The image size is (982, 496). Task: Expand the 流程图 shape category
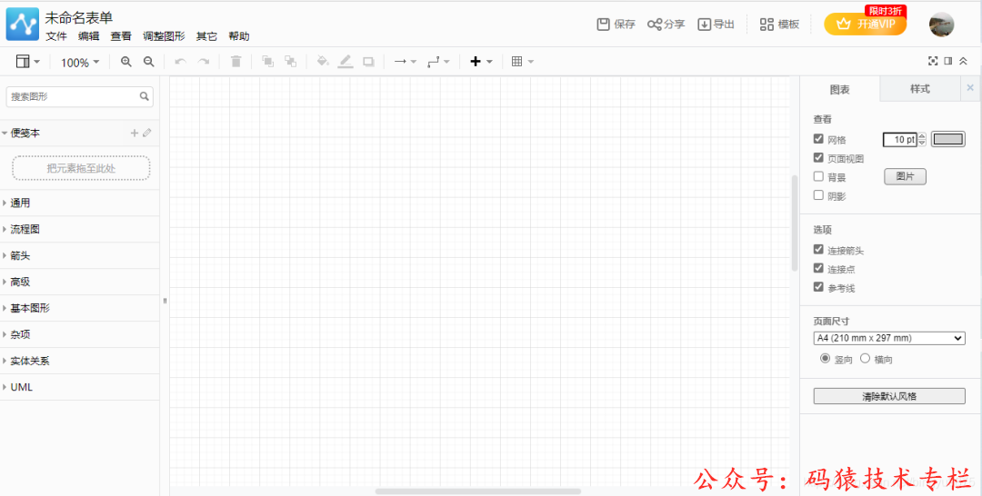[79, 229]
